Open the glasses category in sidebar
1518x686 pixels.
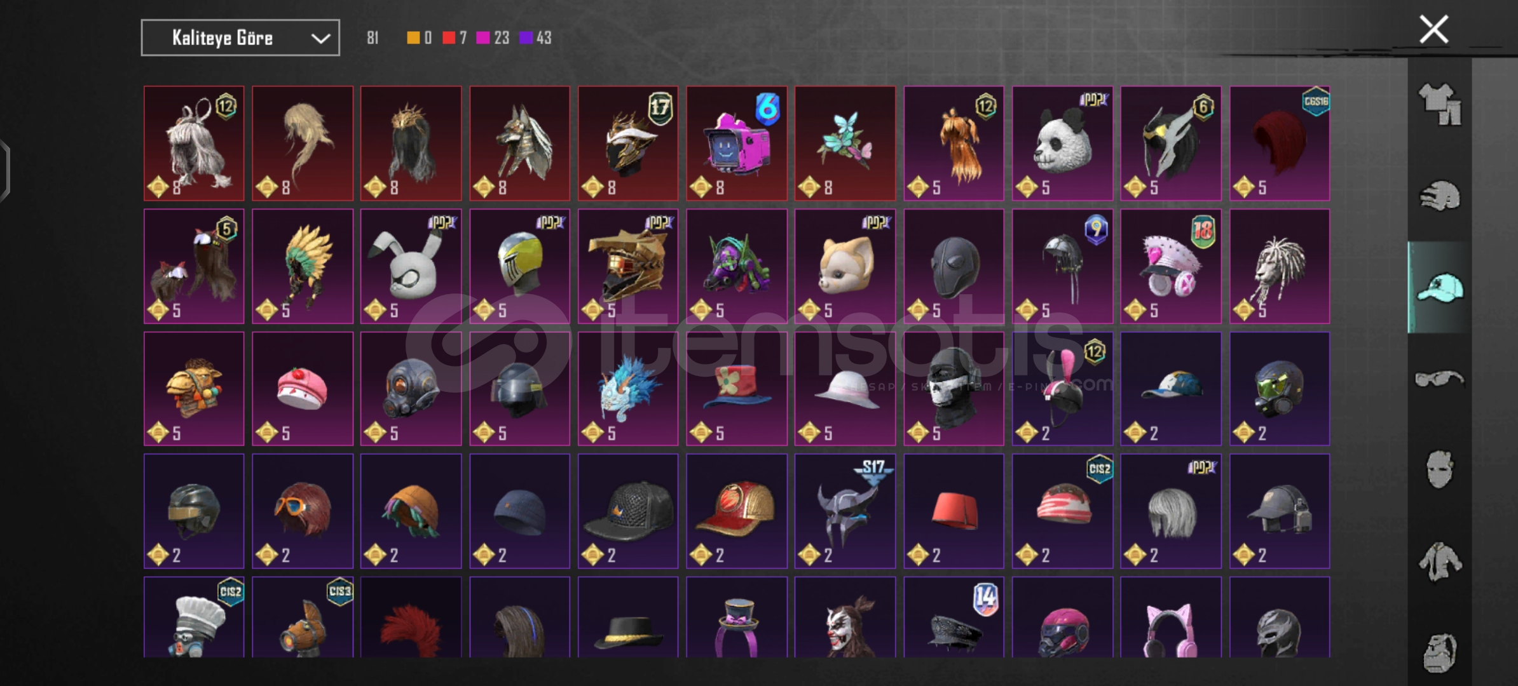tap(1440, 379)
